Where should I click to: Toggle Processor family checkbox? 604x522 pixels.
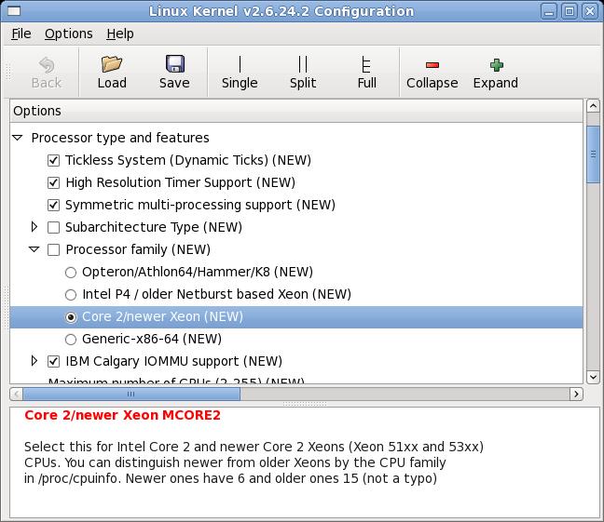(53, 249)
